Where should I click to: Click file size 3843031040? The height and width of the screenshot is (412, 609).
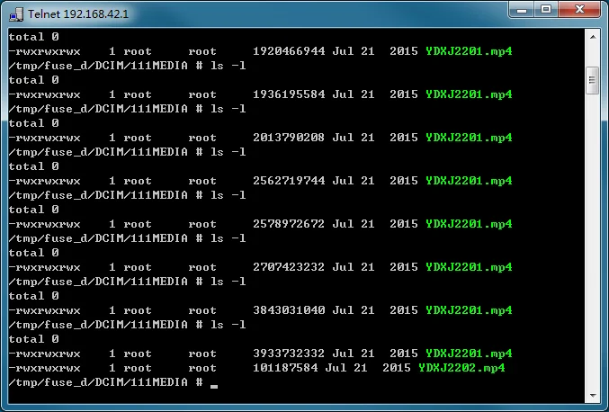click(x=289, y=309)
